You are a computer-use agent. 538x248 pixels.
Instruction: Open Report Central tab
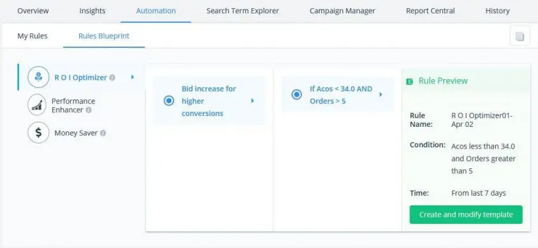click(x=430, y=11)
